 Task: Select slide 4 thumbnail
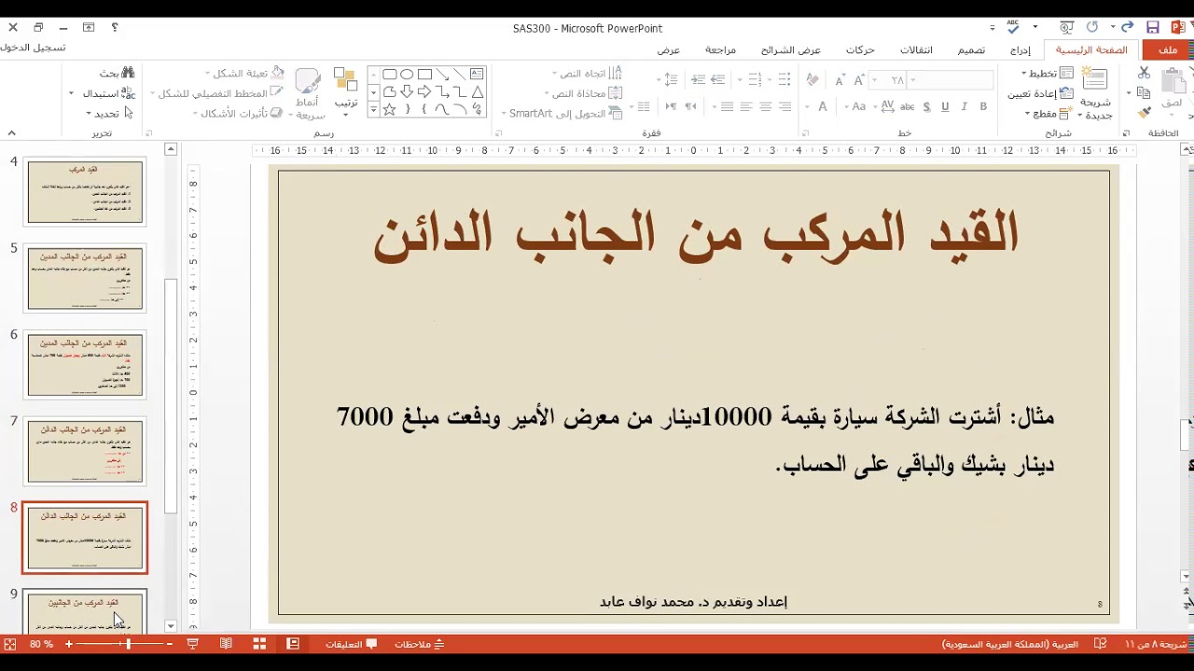[85, 192]
